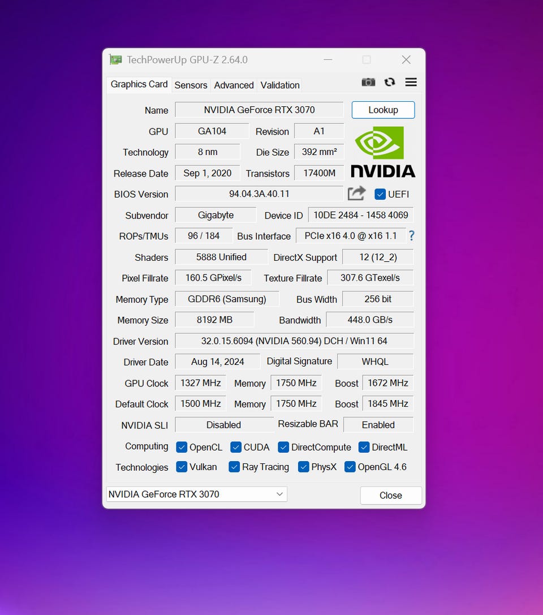
Task: Click the Bus Interface question mark icon
Action: coord(411,236)
